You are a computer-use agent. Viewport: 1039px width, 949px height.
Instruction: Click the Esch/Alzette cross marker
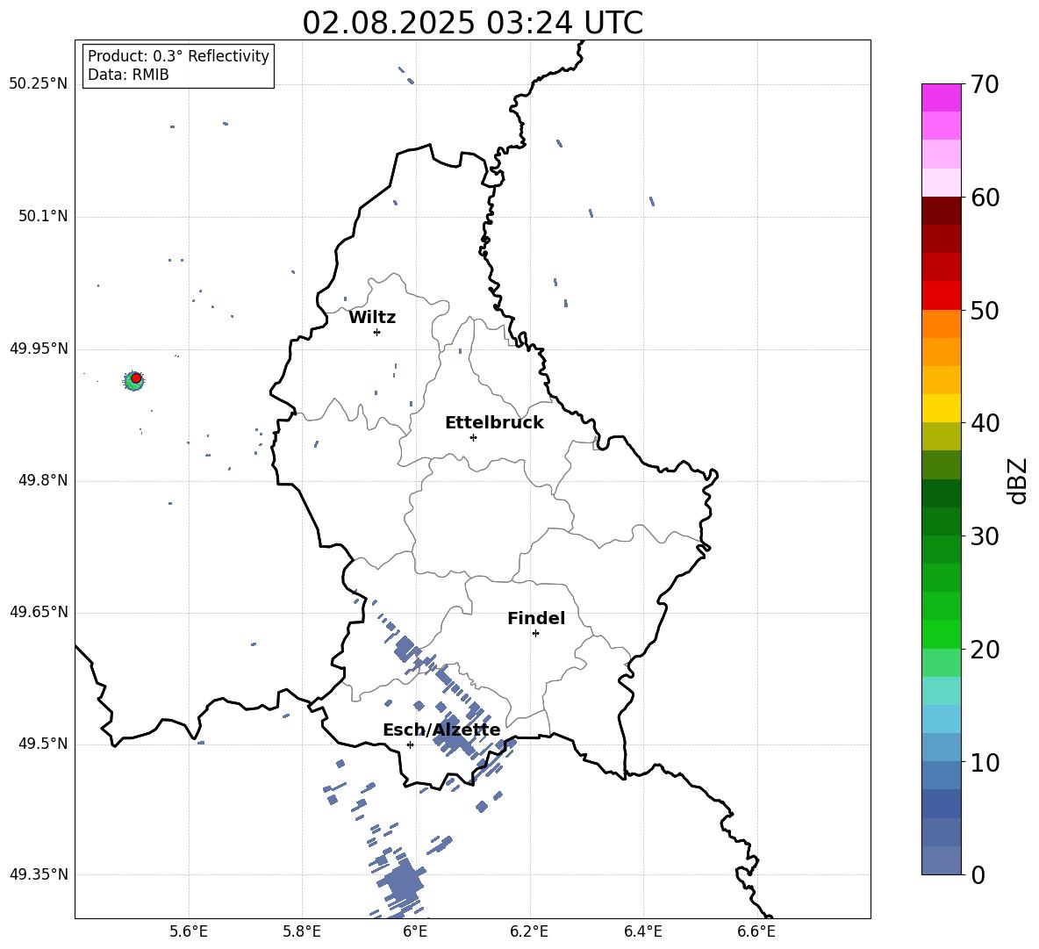[x=410, y=744]
